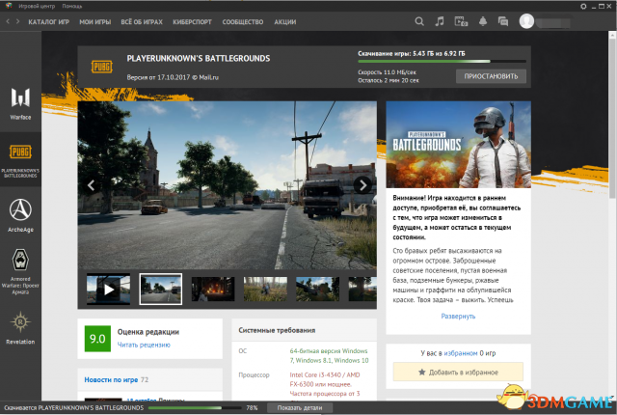Click Показать детали in the status bar
The height and width of the screenshot is (415, 617).
click(x=300, y=408)
